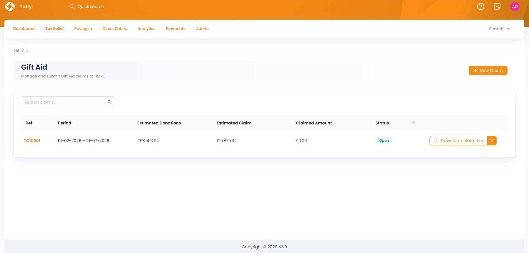Click the Quick search magnifier icon
Viewport: 529px width, 253px height.
(72, 6)
